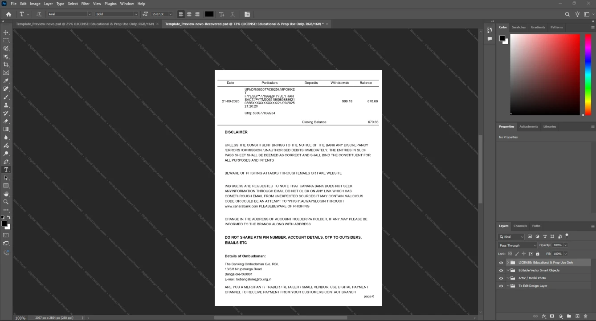Center align text
This screenshot has height=321, width=596.
point(189,14)
